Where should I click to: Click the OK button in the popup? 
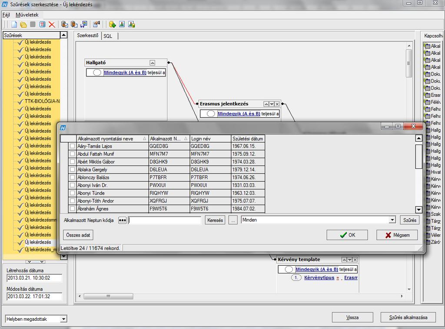coord(347,235)
